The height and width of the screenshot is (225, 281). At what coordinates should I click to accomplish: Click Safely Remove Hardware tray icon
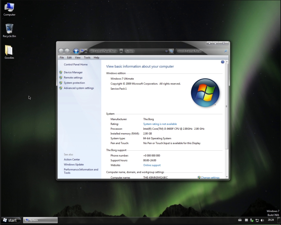click(x=252, y=220)
